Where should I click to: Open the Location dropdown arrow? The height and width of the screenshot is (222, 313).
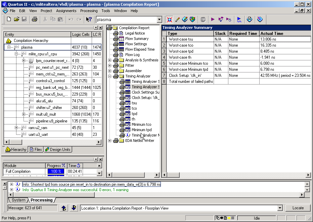pyautogui.click(x=280, y=208)
